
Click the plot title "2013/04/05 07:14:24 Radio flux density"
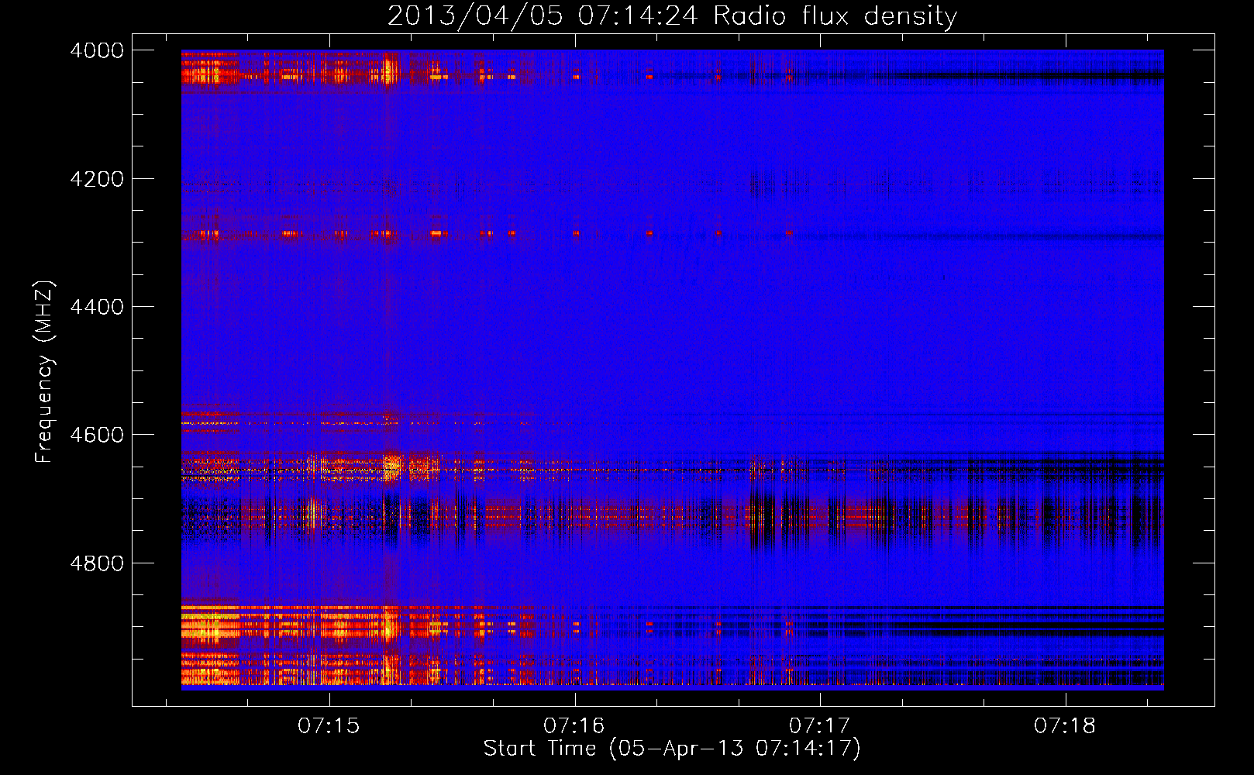[x=672, y=16]
